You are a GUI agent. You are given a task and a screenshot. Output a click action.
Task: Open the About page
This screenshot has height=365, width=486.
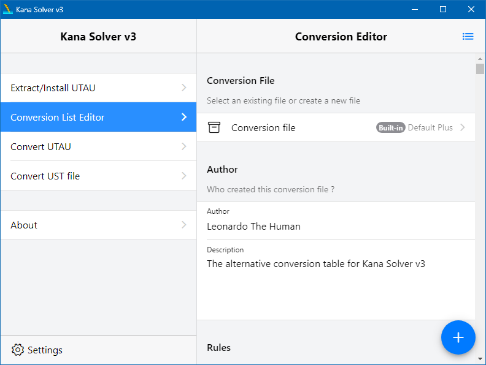99,225
